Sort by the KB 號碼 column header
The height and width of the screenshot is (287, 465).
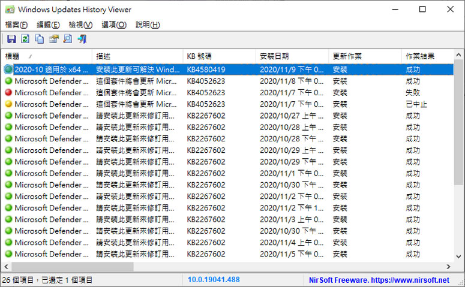tap(218, 56)
